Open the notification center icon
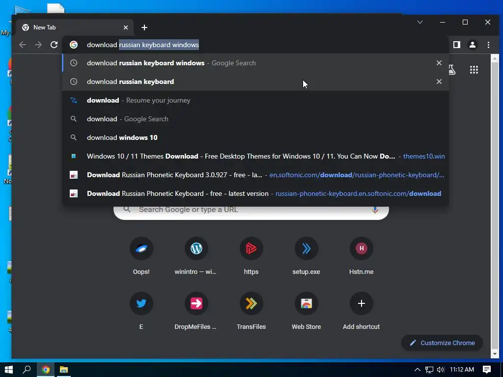The image size is (503, 377). pos(487,370)
